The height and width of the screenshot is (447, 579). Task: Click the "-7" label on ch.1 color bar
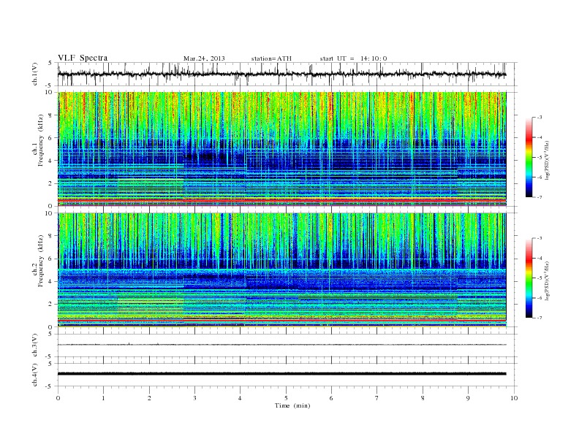click(539, 197)
